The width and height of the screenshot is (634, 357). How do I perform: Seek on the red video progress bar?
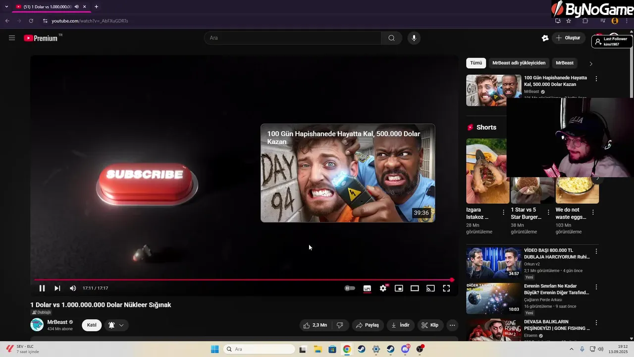[x=243, y=280]
